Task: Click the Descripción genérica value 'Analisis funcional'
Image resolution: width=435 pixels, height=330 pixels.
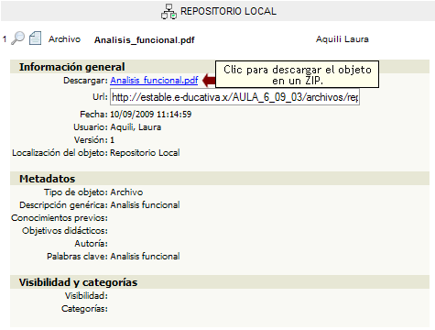Action: 145,205
